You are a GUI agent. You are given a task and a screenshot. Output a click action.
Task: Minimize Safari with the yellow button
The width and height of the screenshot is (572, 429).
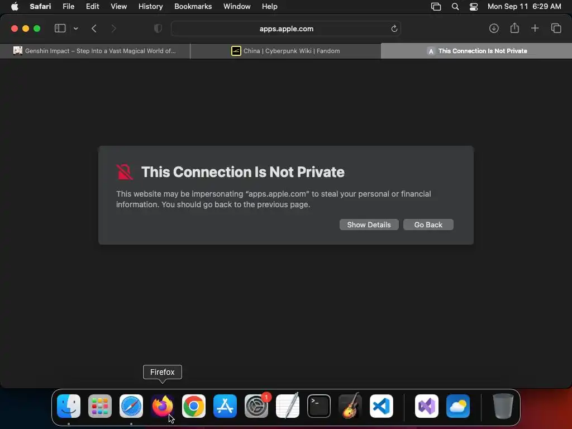(x=26, y=28)
